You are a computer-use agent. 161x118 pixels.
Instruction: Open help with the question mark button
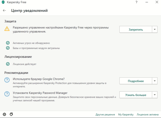point(137,2)
